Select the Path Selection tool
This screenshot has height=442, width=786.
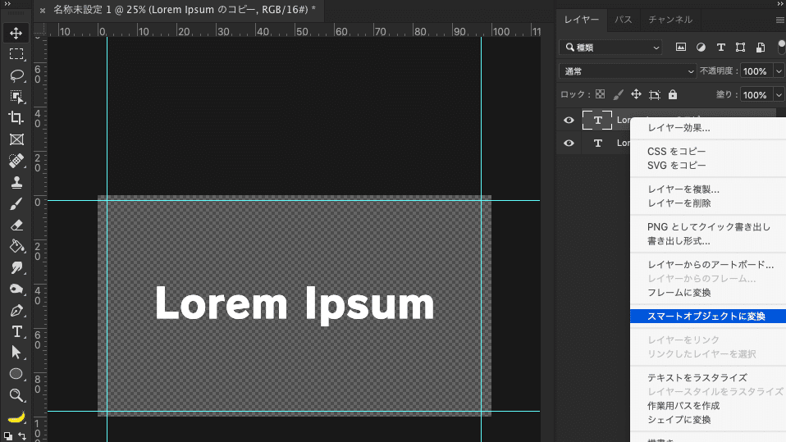click(x=16, y=353)
